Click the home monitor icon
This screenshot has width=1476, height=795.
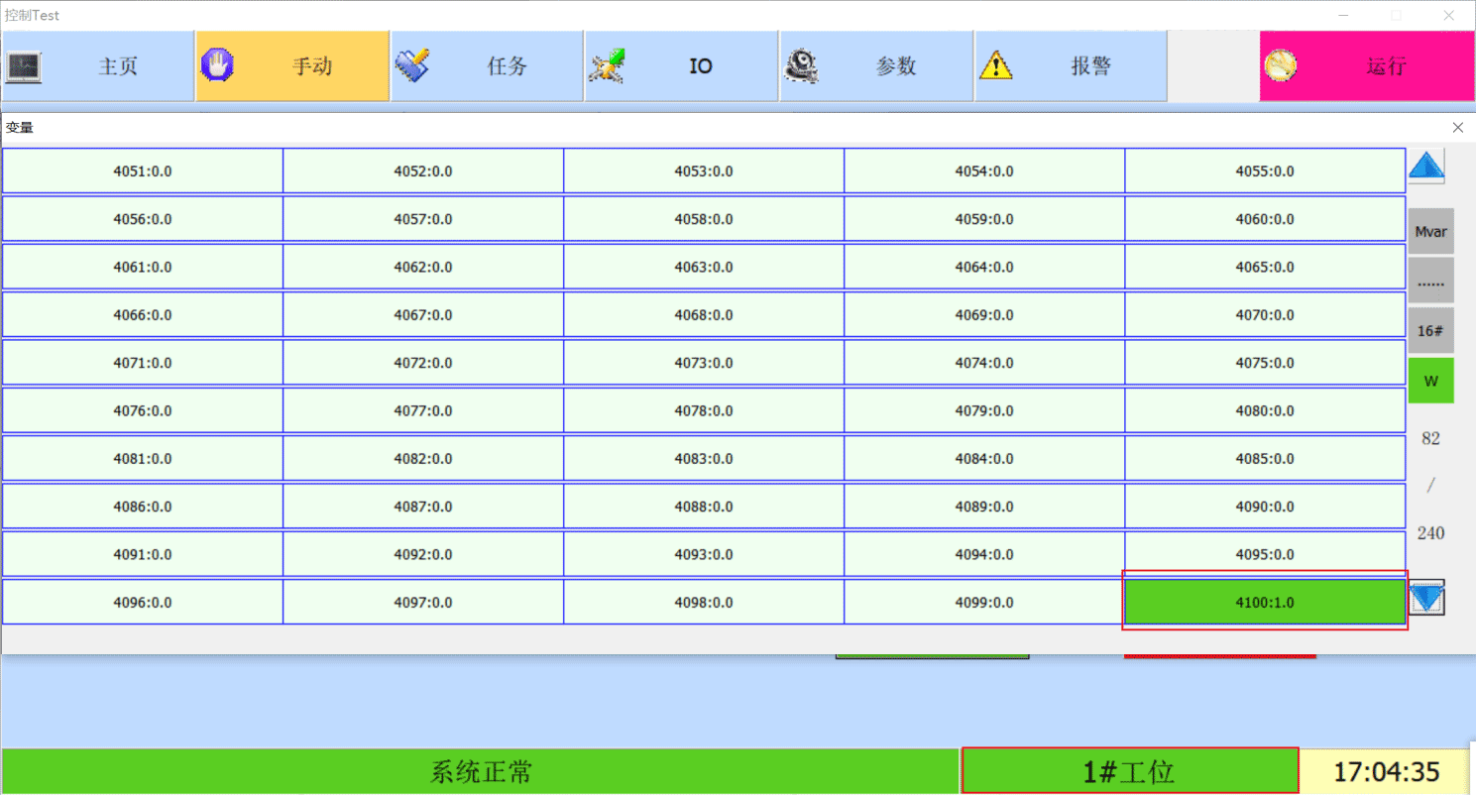(x=24, y=66)
